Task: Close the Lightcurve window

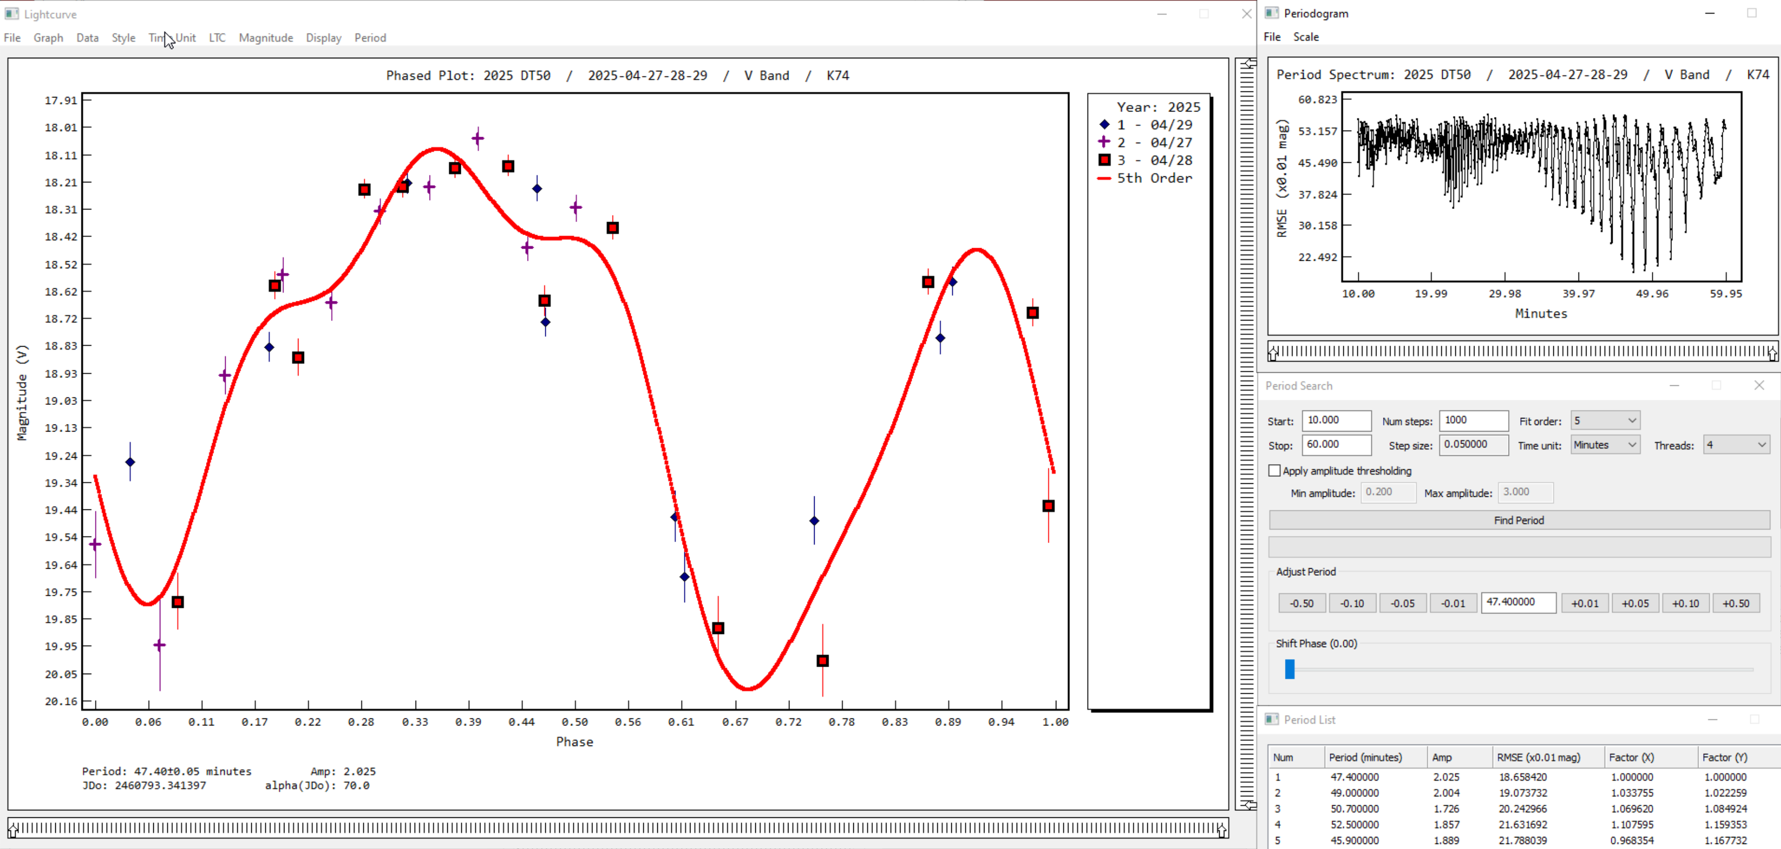Action: pyautogui.click(x=1246, y=14)
